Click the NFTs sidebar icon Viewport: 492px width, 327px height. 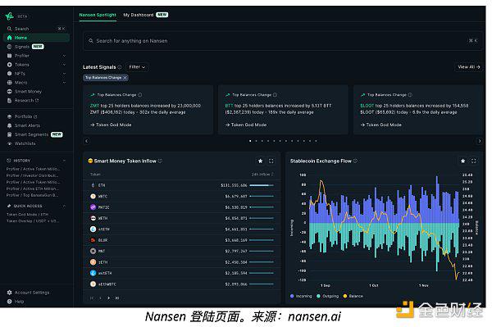(9, 74)
